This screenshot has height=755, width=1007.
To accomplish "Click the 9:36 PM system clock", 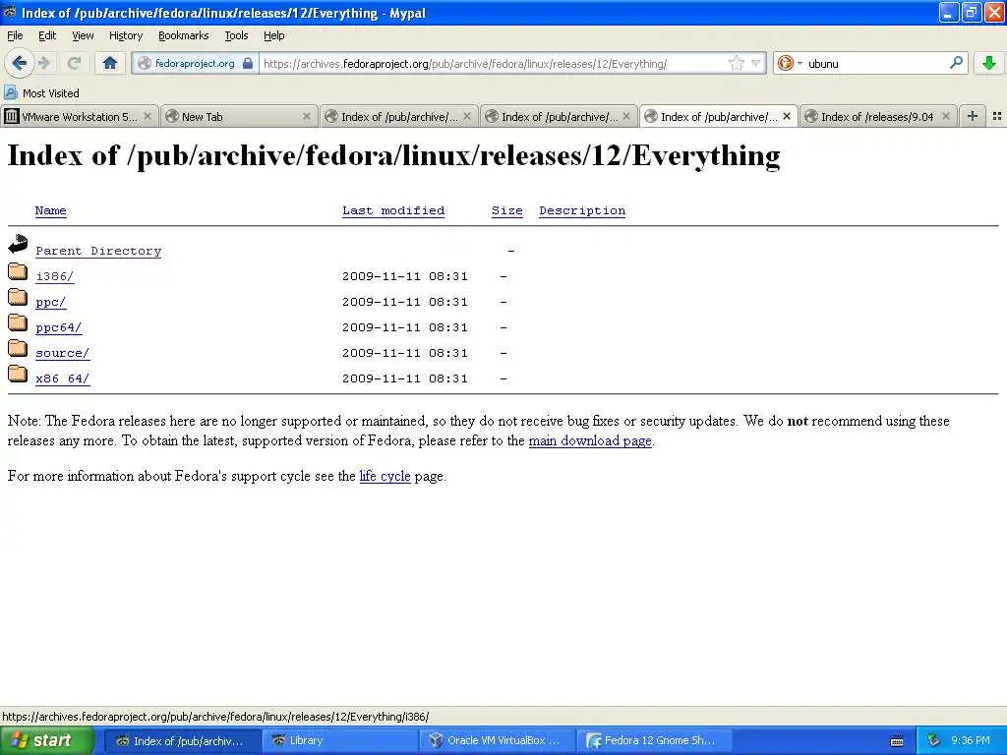I will (971, 741).
